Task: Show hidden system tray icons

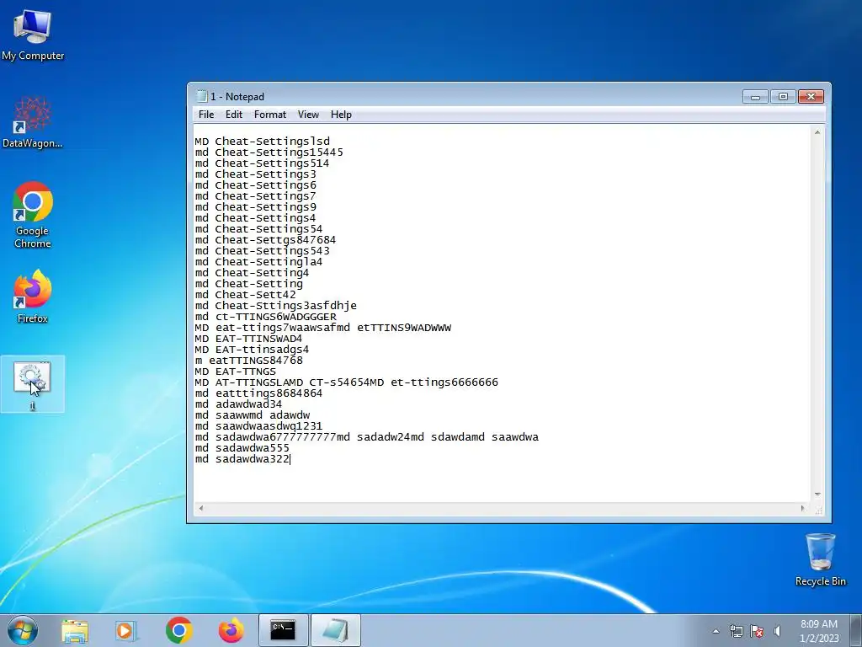Action: pyautogui.click(x=716, y=631)
